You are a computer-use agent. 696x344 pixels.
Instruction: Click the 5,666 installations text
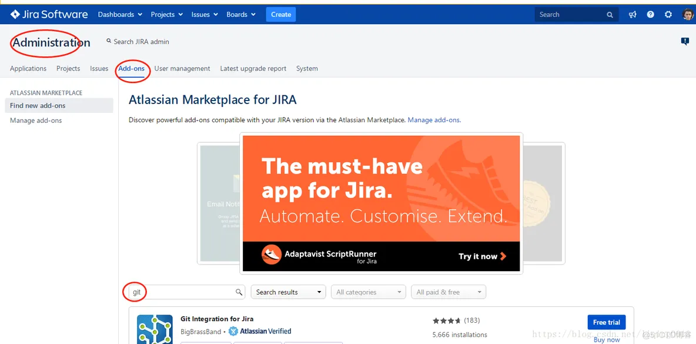[460, 335]
